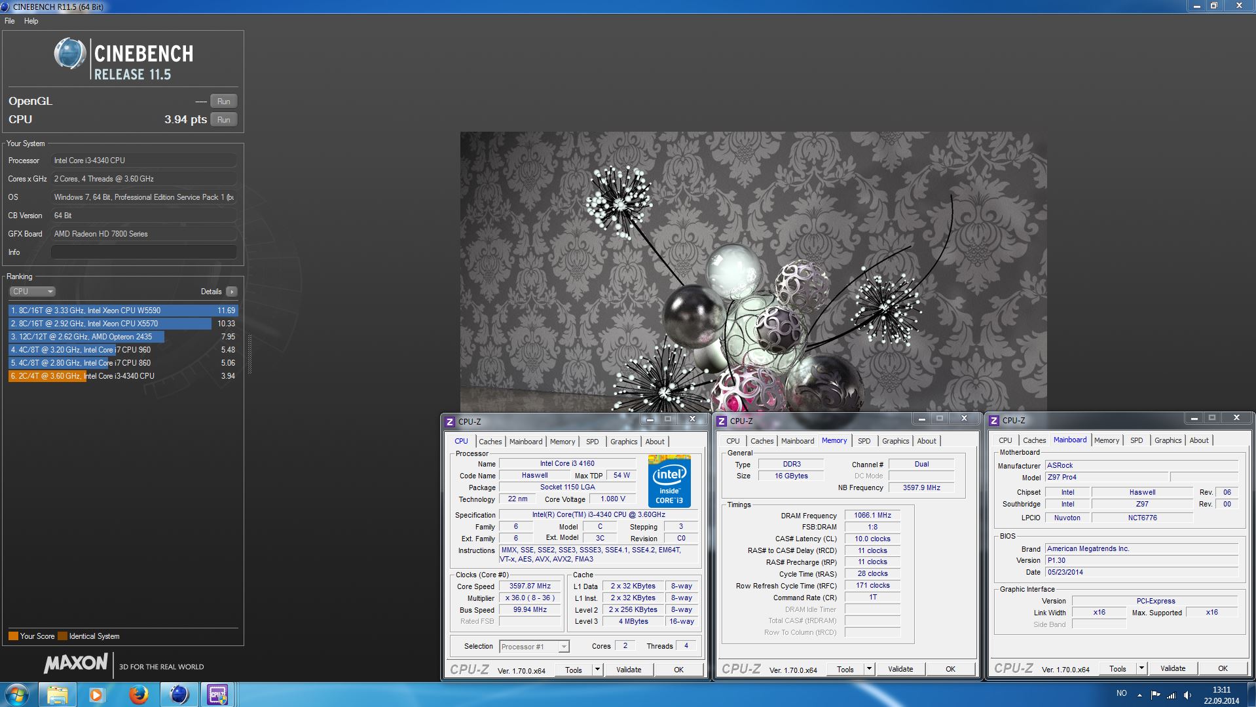Open Tools dropdown arrow in Memory CPU-Z

tap(868, 669)
